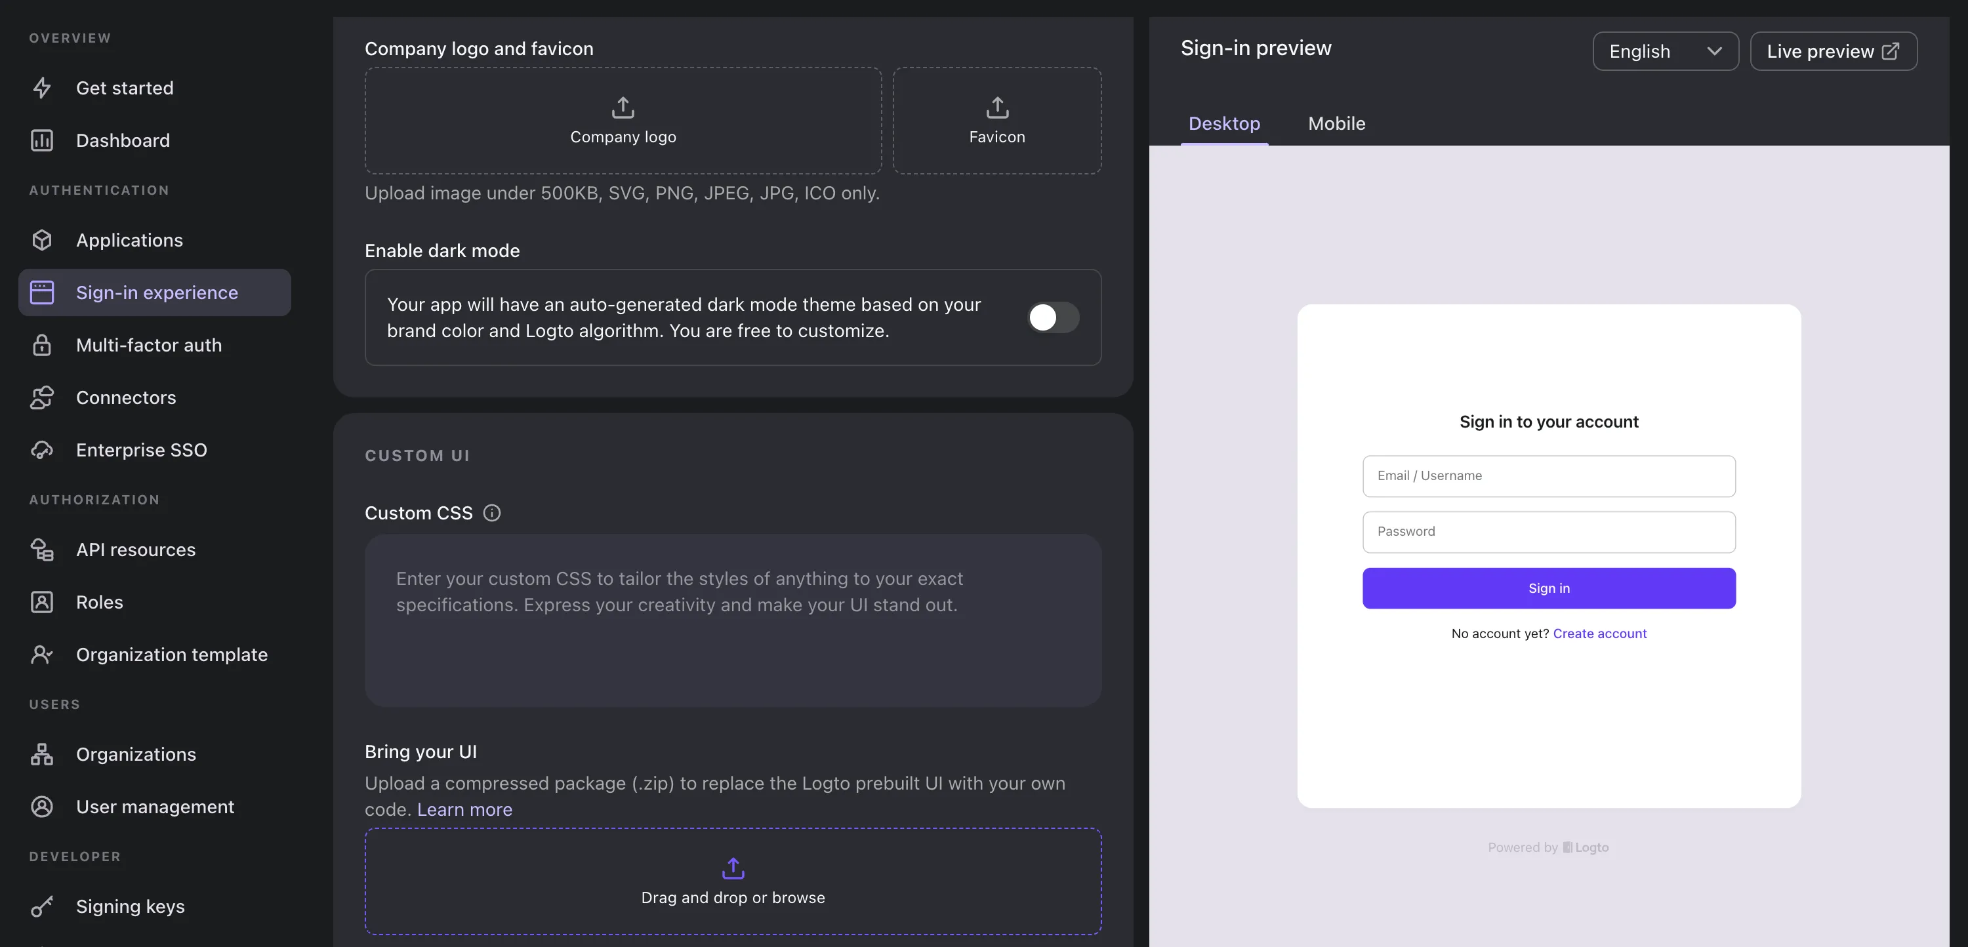
Task: Click the Get started sidebar icon
Action: pos(43,88)
